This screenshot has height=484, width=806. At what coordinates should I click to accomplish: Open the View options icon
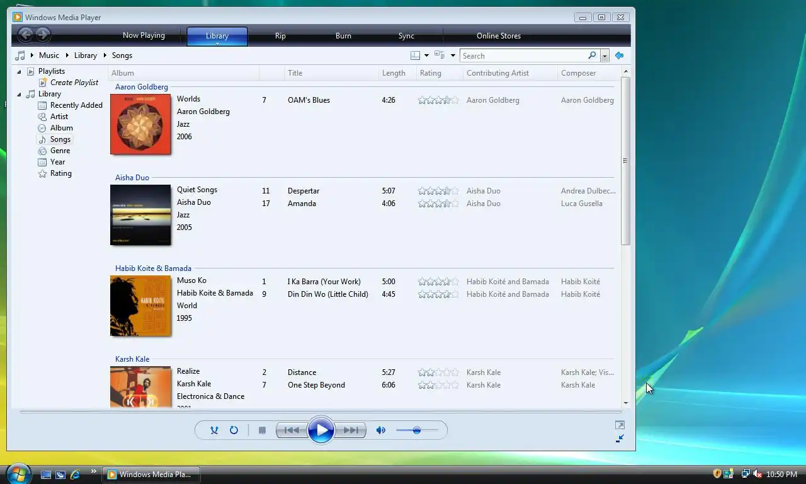tap(440, 55)
